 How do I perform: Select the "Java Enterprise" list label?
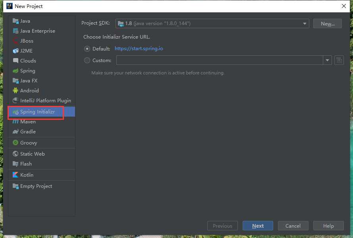click(x=38, y=31)
